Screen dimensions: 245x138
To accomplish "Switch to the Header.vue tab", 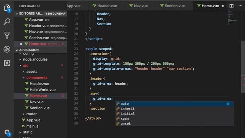I will [x=105, y=6].
